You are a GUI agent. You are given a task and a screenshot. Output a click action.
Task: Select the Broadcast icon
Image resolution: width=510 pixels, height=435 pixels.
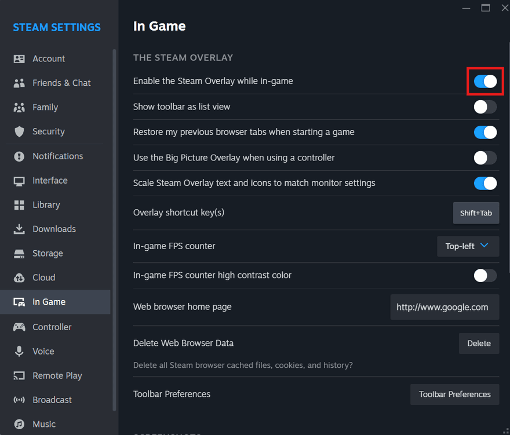[x=18, y=400]
